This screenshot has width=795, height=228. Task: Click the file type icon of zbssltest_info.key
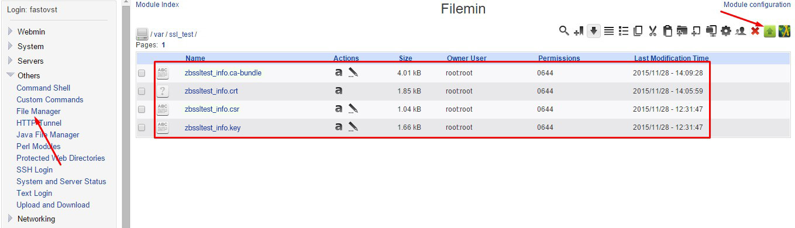pyautogui.click(x=163, y=127)
